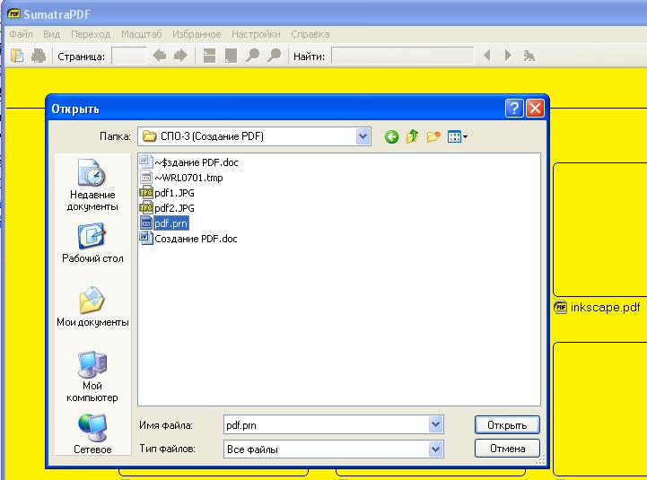Select file pdf1.JPG
Viewport: 647px width, 480px height.
coord(167,193)
